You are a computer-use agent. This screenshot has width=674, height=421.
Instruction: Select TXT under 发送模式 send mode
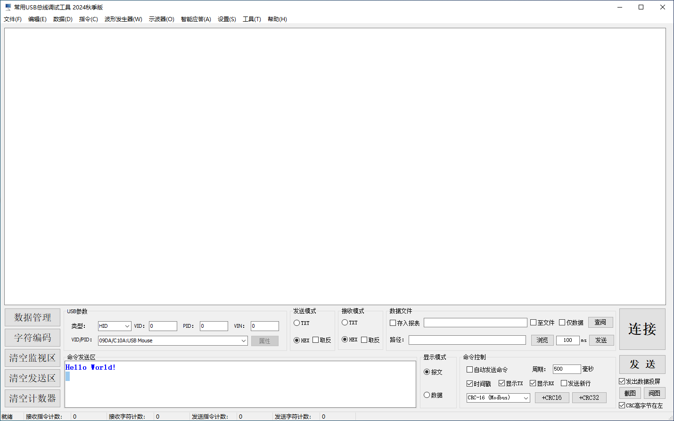pos(297,323)
